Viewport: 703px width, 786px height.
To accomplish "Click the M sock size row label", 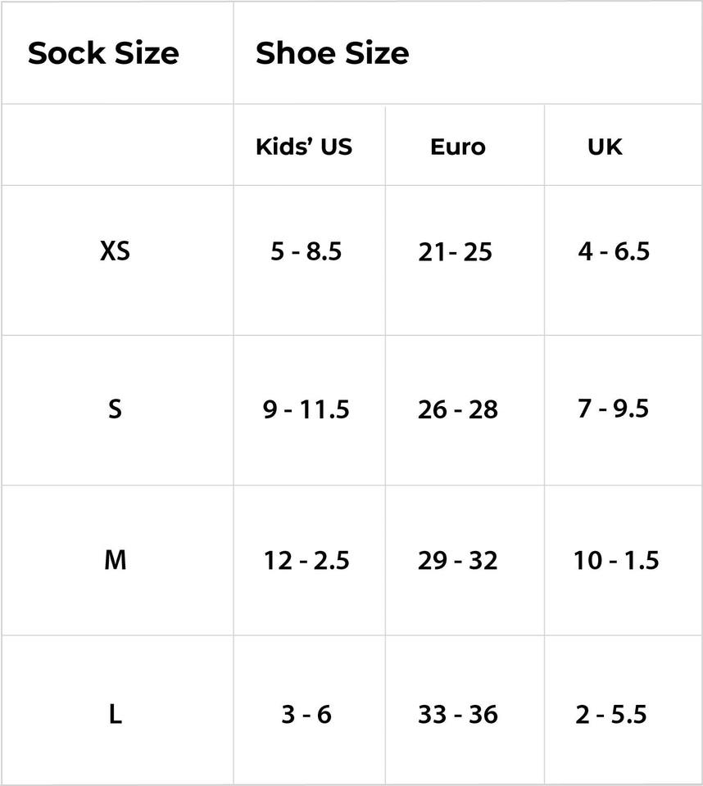I will 115,560.
